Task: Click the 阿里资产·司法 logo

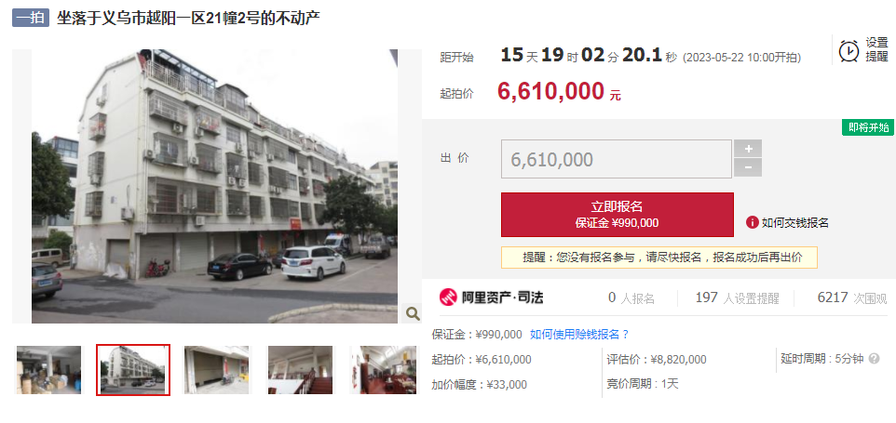Action: (x=492, y=297)
